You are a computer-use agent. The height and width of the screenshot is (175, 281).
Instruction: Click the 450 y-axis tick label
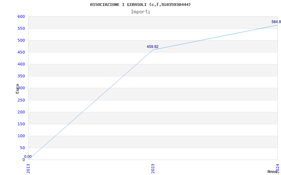pyautogui.click(x=21, y=52)
